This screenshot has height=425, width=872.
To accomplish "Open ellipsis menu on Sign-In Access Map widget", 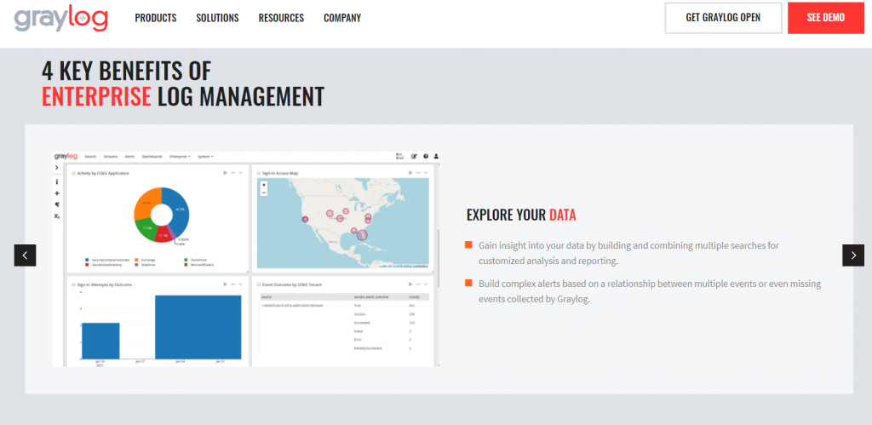I will [x=418, y=173].
